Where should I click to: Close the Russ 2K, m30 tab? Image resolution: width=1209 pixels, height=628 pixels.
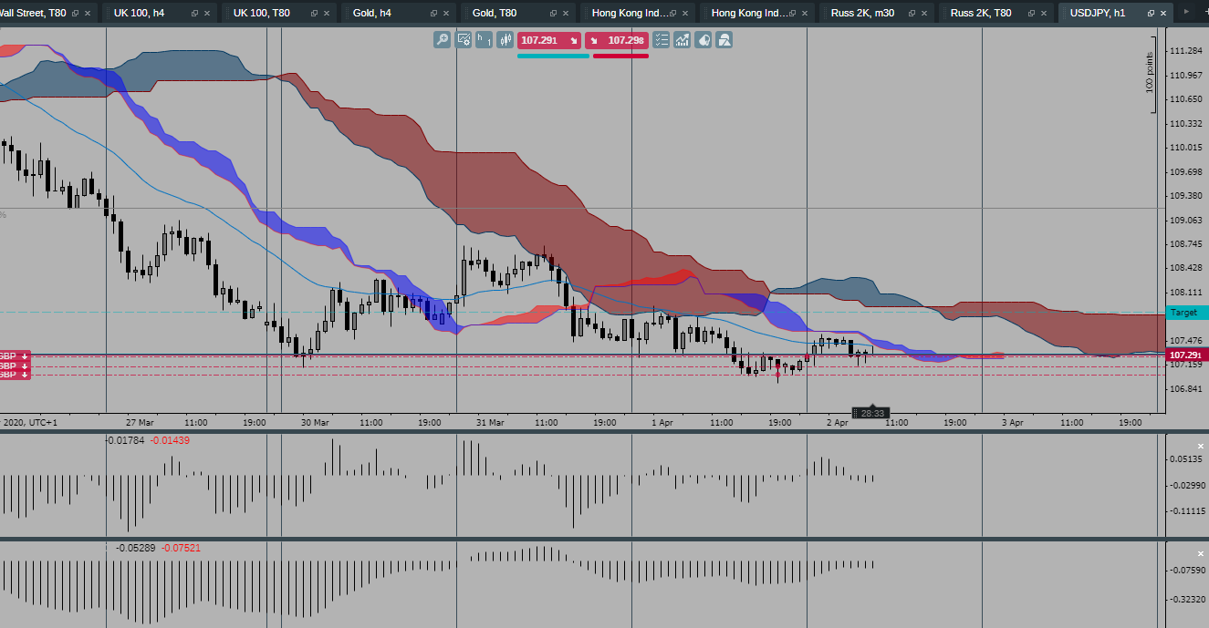925,14
